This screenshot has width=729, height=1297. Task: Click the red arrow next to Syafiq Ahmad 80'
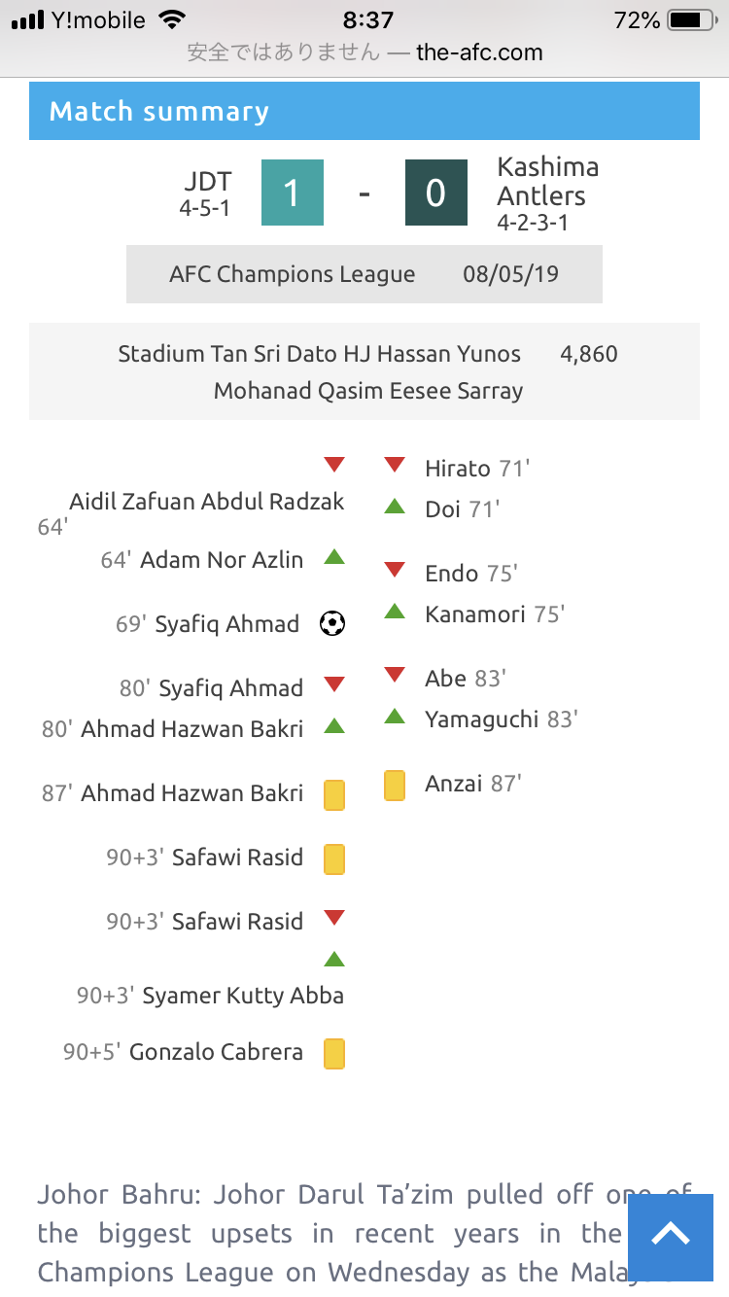click(334, 684)
